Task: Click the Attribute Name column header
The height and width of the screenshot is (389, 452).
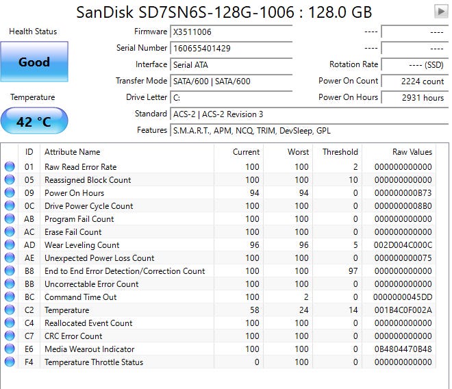Action: click(x=127, y=152)
